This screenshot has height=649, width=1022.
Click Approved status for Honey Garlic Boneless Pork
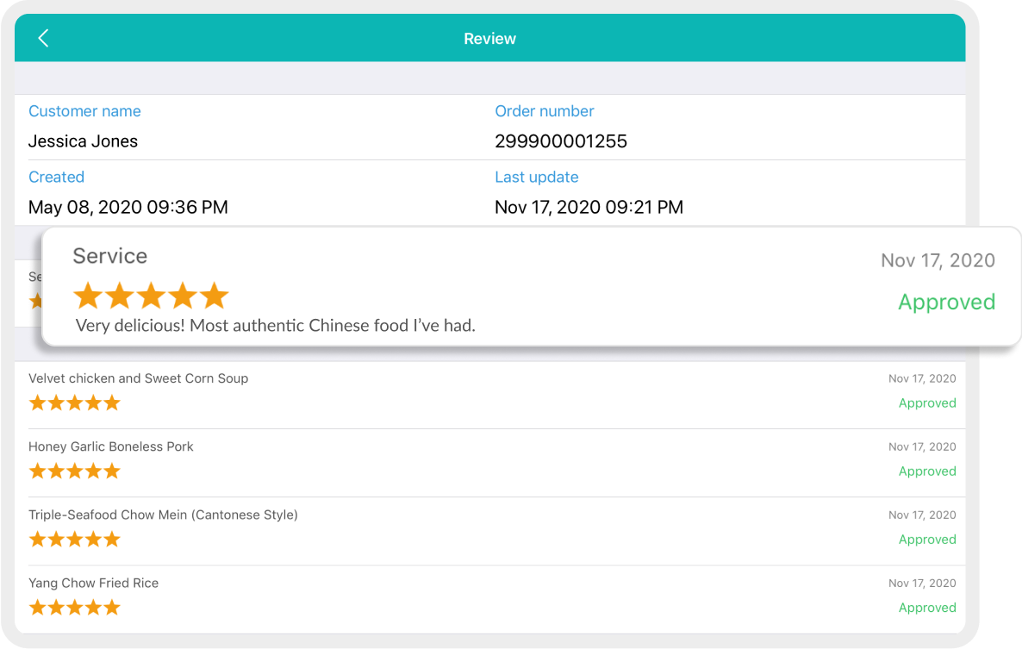point(927,471)
